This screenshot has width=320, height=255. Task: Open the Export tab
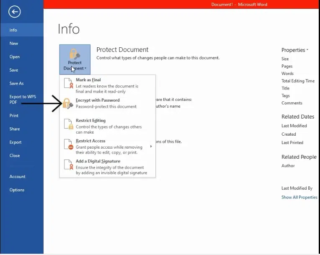22,142
